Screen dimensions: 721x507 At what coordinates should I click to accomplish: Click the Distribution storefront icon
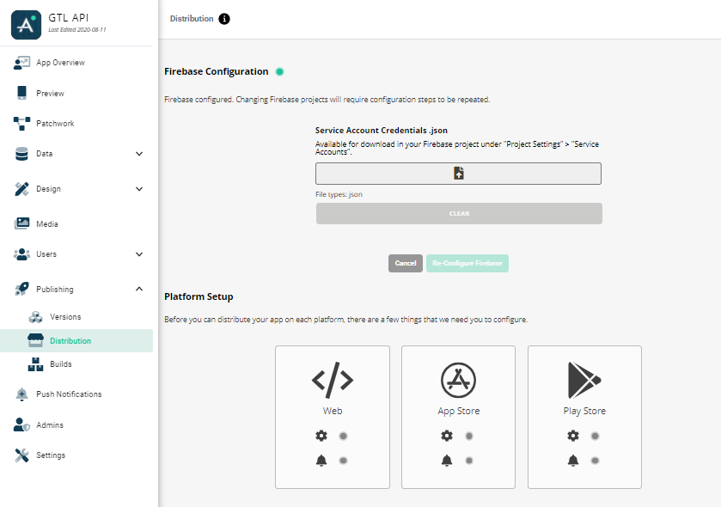[35, 340]
